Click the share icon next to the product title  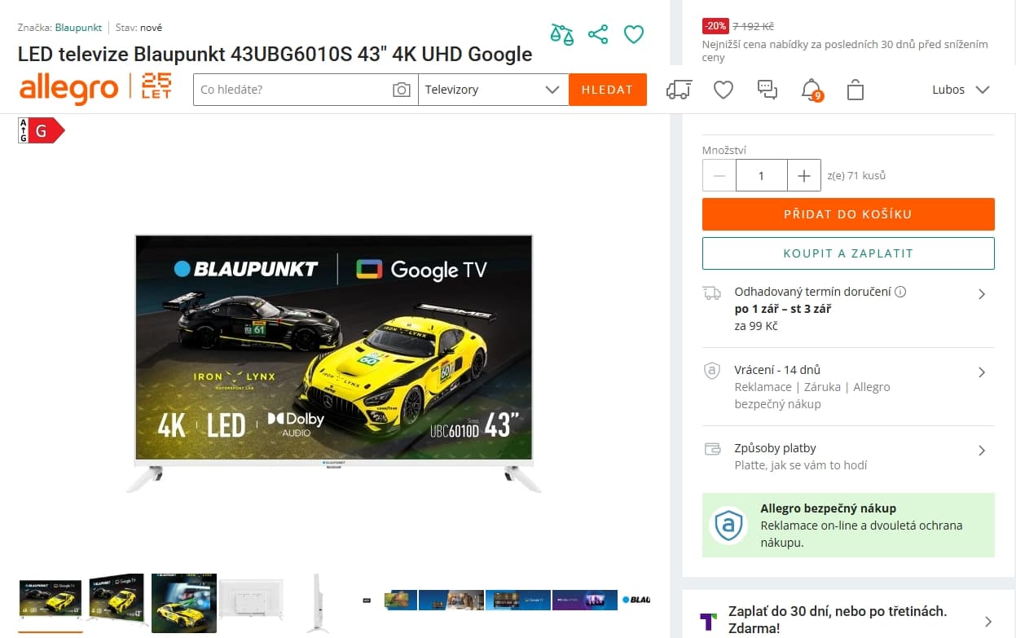tap(598, 34)
